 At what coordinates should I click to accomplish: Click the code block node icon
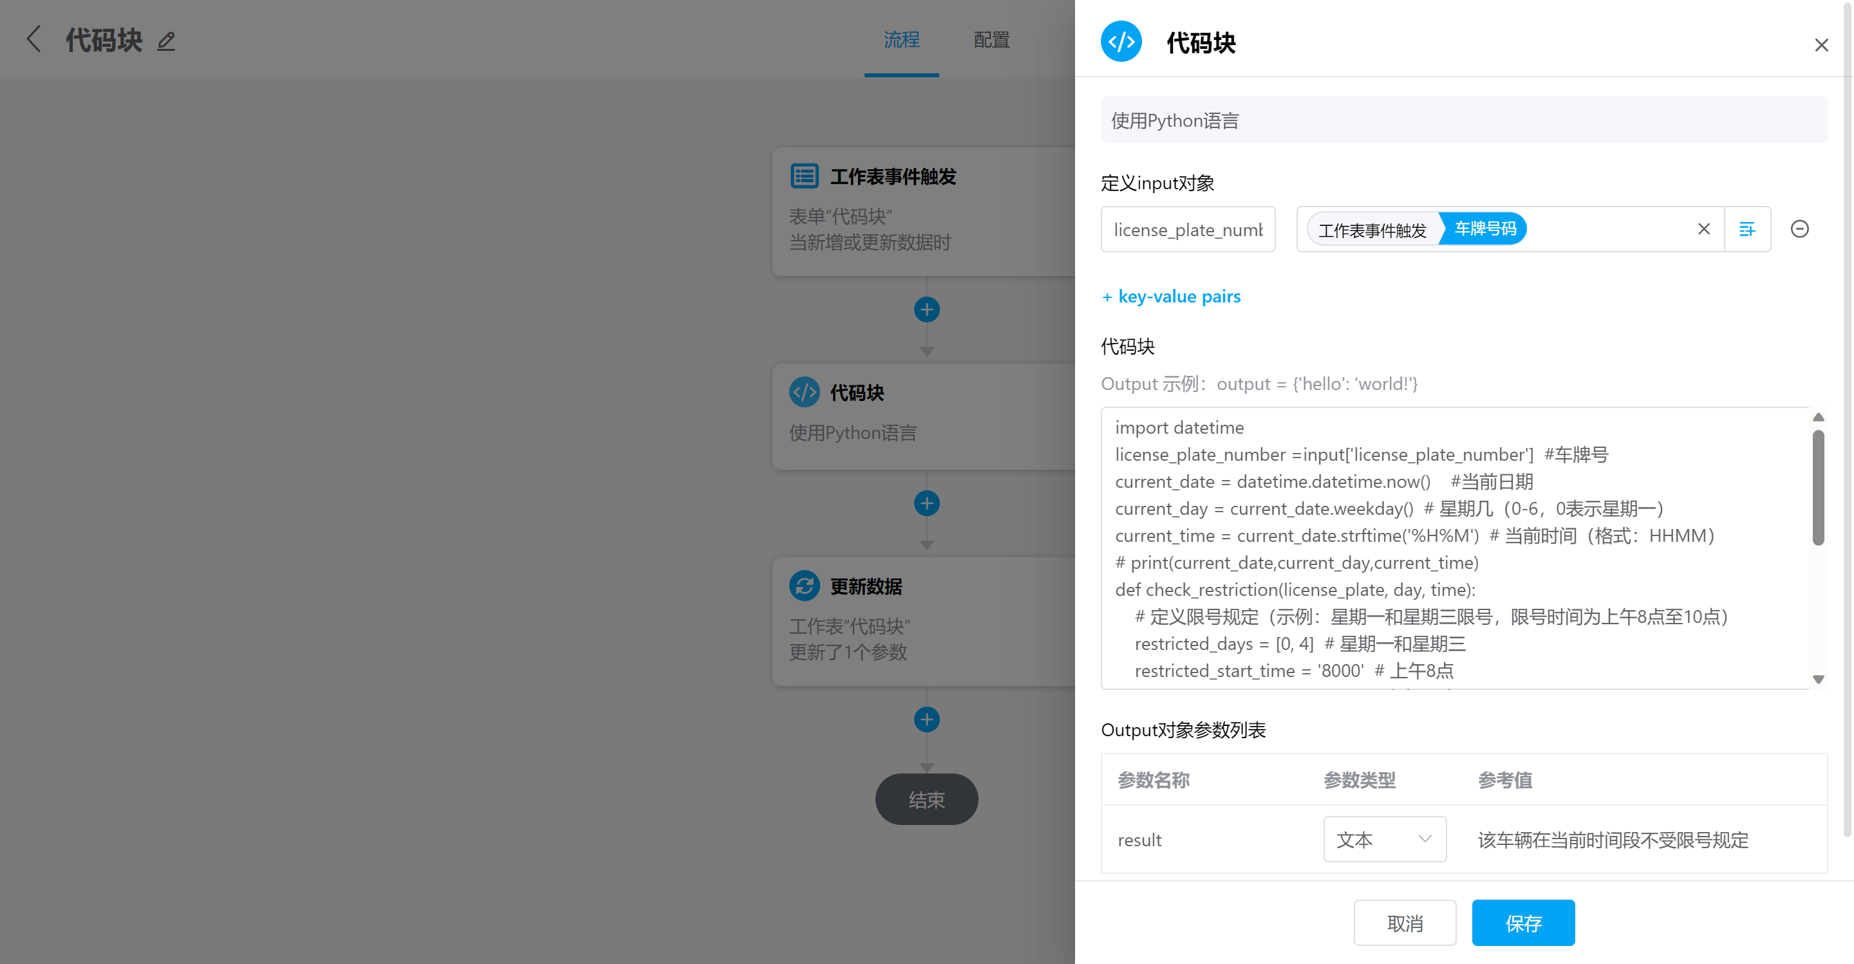(804, 392)
